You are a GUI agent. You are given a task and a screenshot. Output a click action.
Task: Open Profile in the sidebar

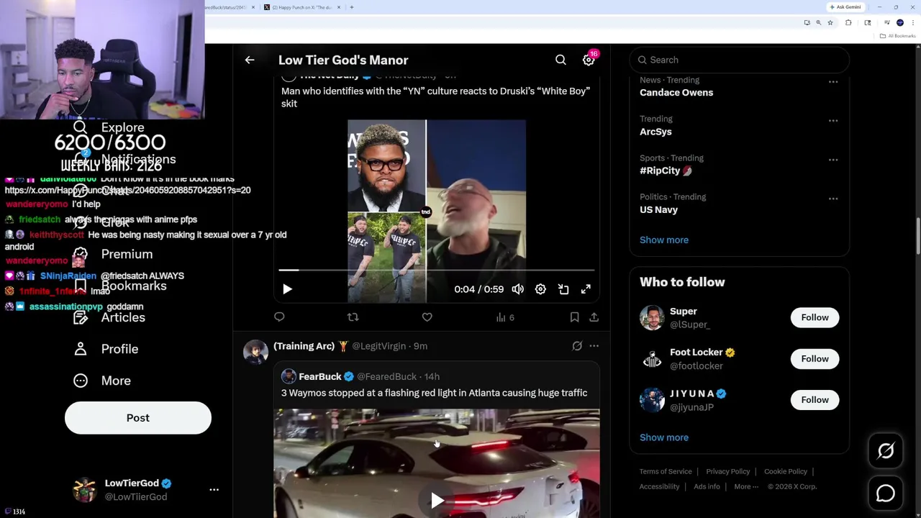pos(106,349)
